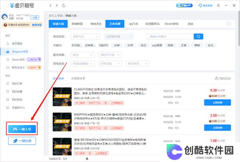This screenshot has height=162, width=240.
Task: Click the 一键上号 gamepad button
Action: pyautogui.click(x=22, y=129)
